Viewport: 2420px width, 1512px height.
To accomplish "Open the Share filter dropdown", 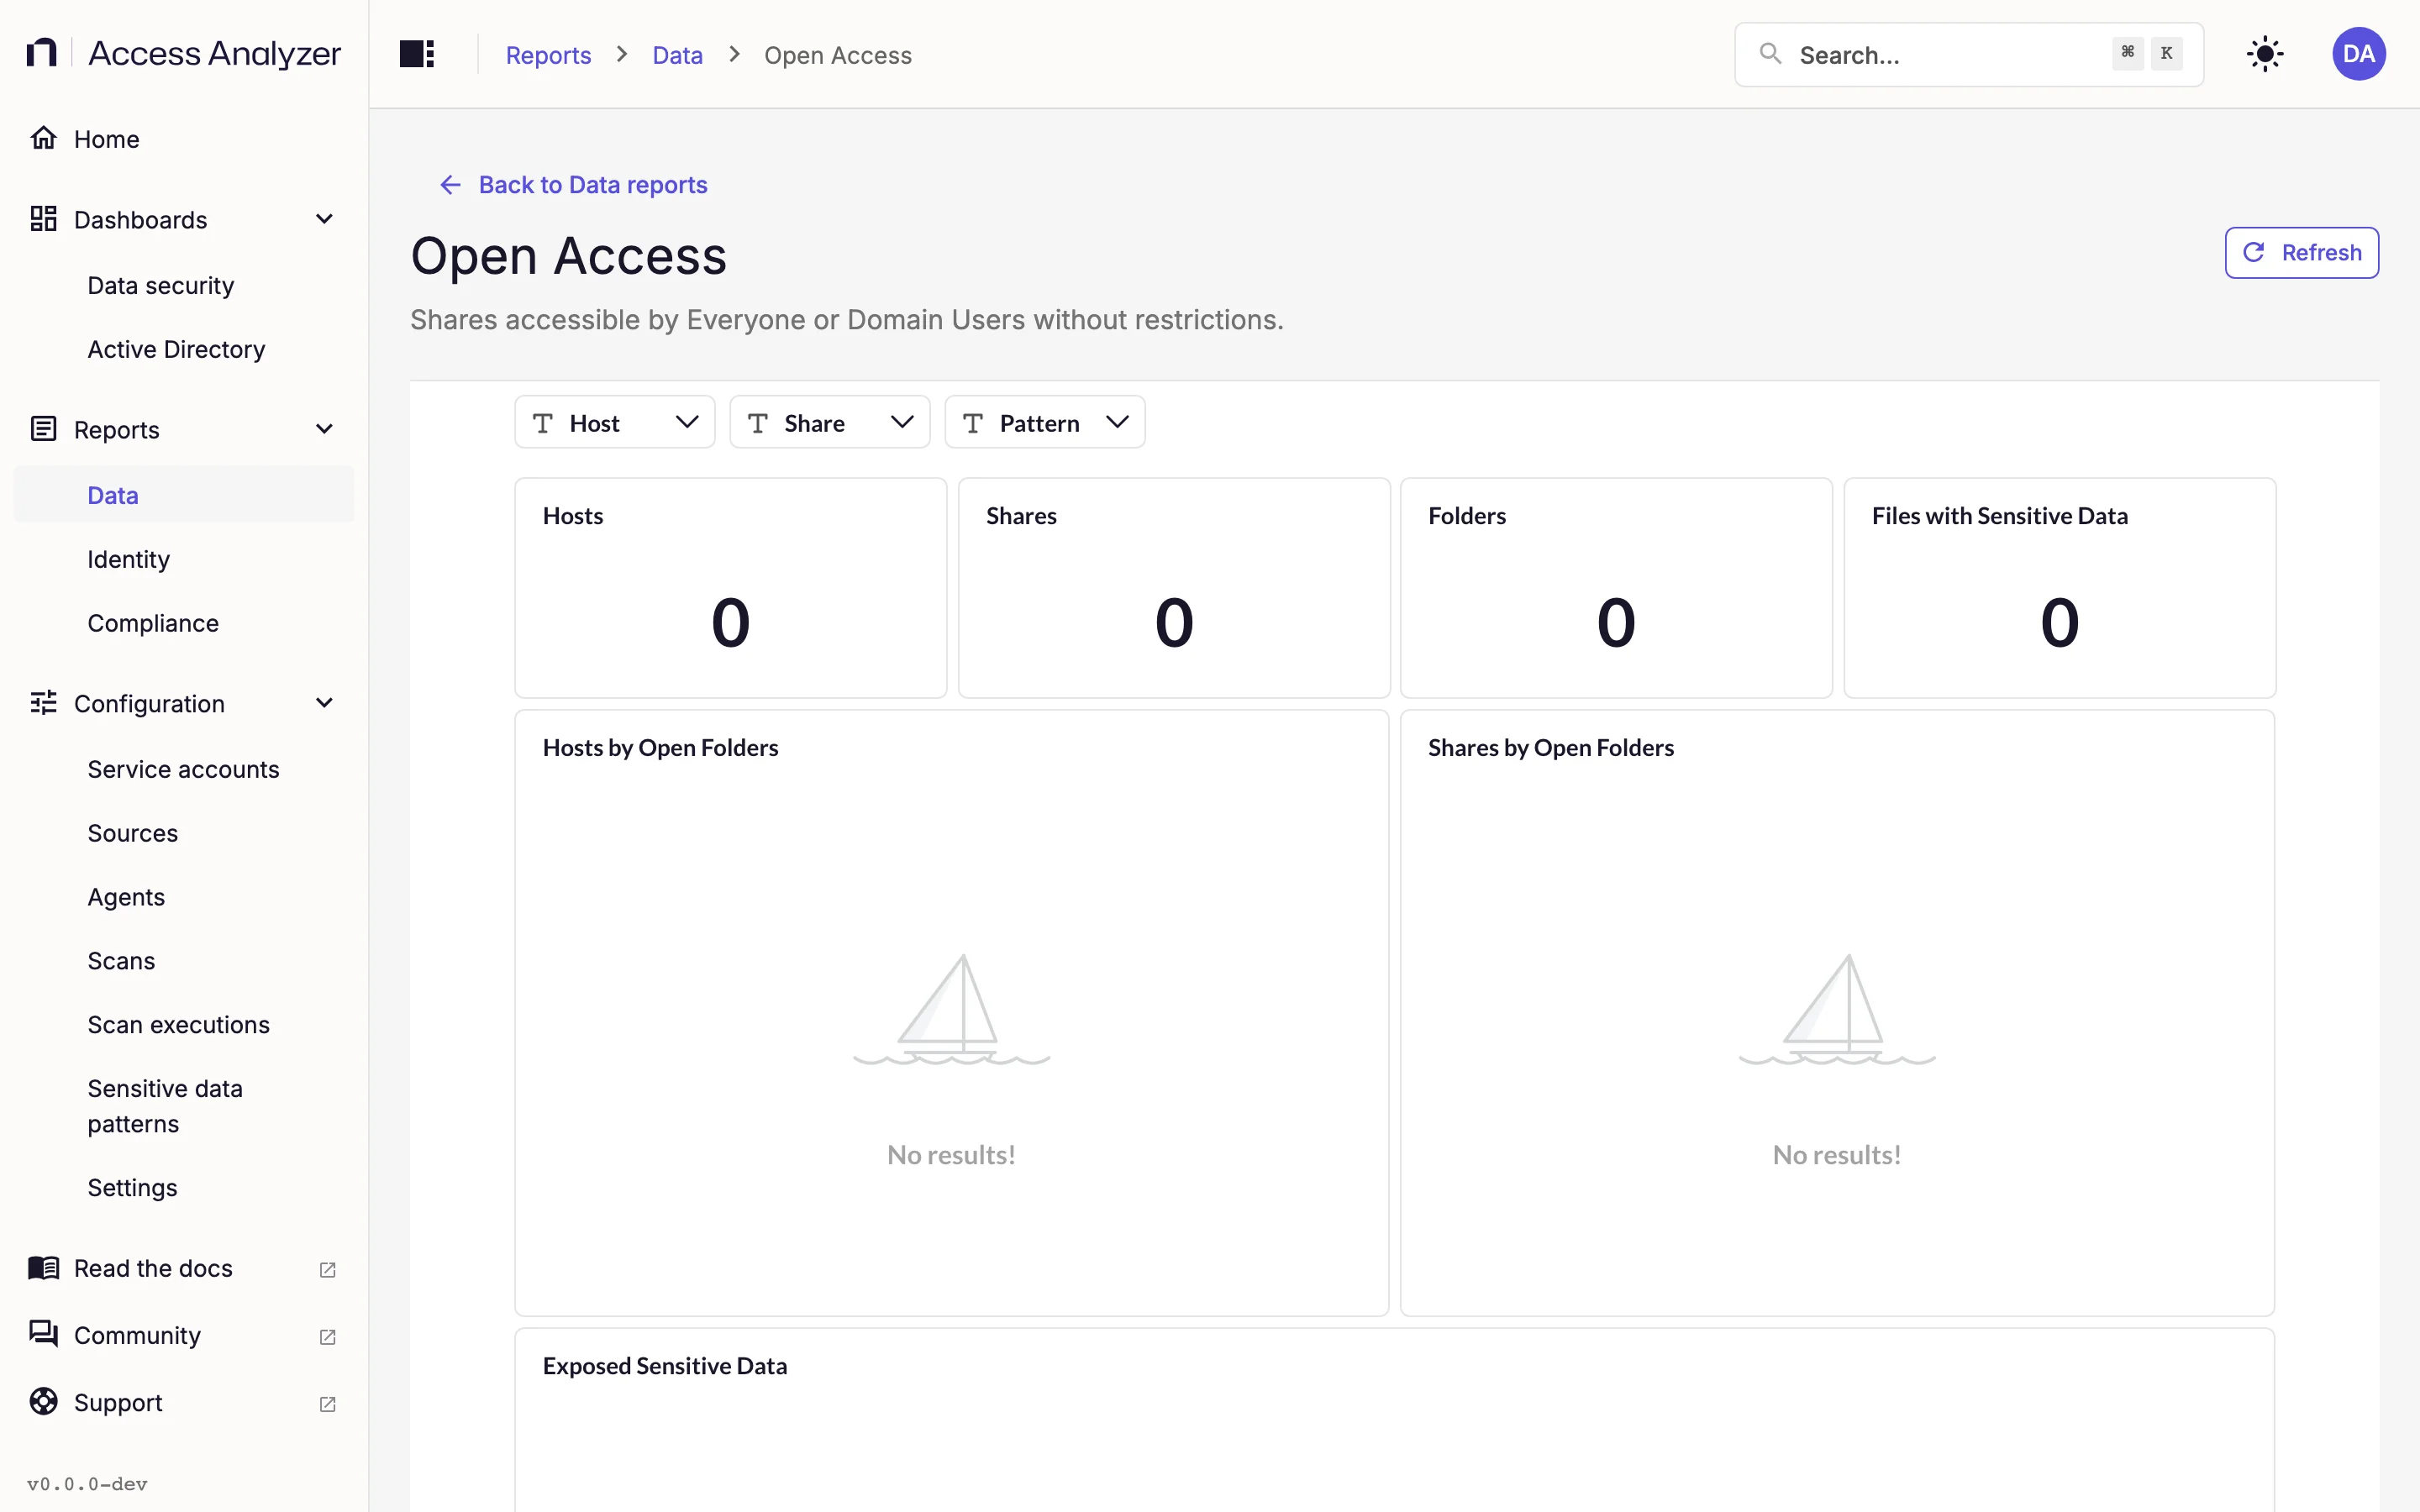I will [830, 422].
